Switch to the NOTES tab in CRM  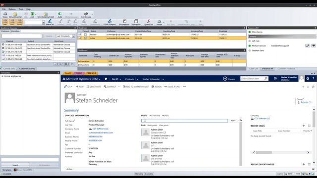(x=165, y=115)
